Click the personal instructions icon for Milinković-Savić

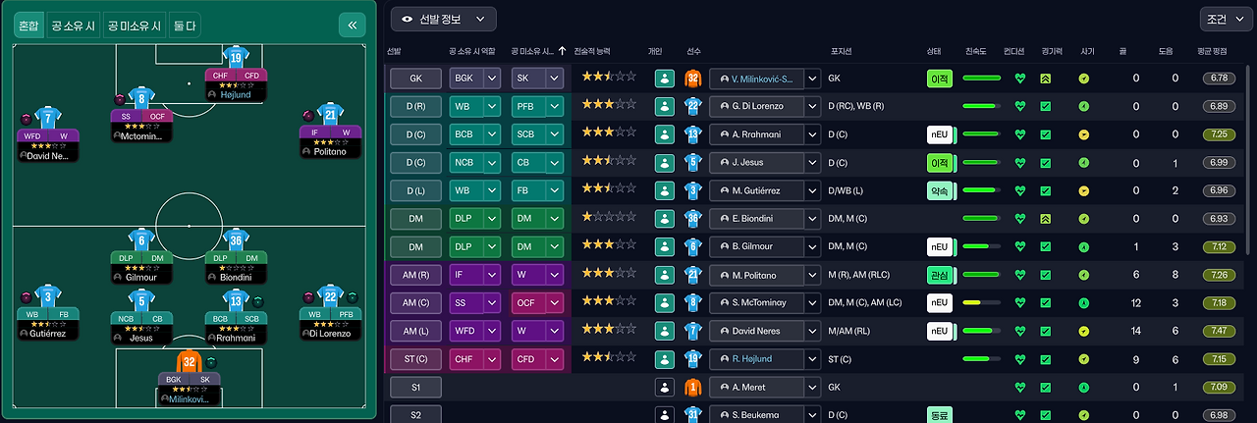[665, 78]
